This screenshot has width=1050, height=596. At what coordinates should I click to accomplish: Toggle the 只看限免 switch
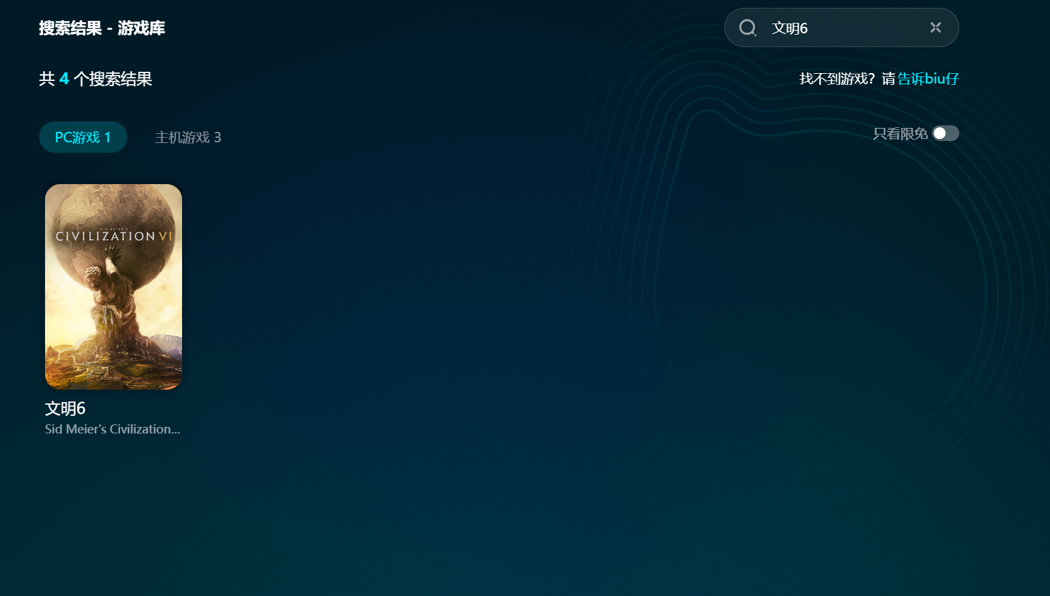tap(946, 133)
